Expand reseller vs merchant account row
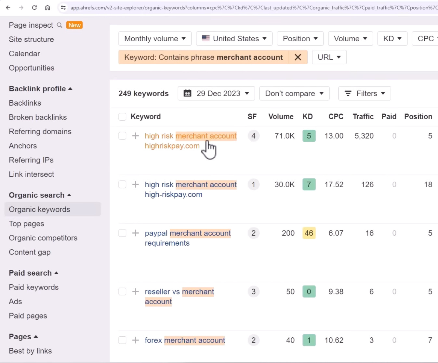Viewport: 438px width, 363px height. pyautogui.click(x=136, y=292)
